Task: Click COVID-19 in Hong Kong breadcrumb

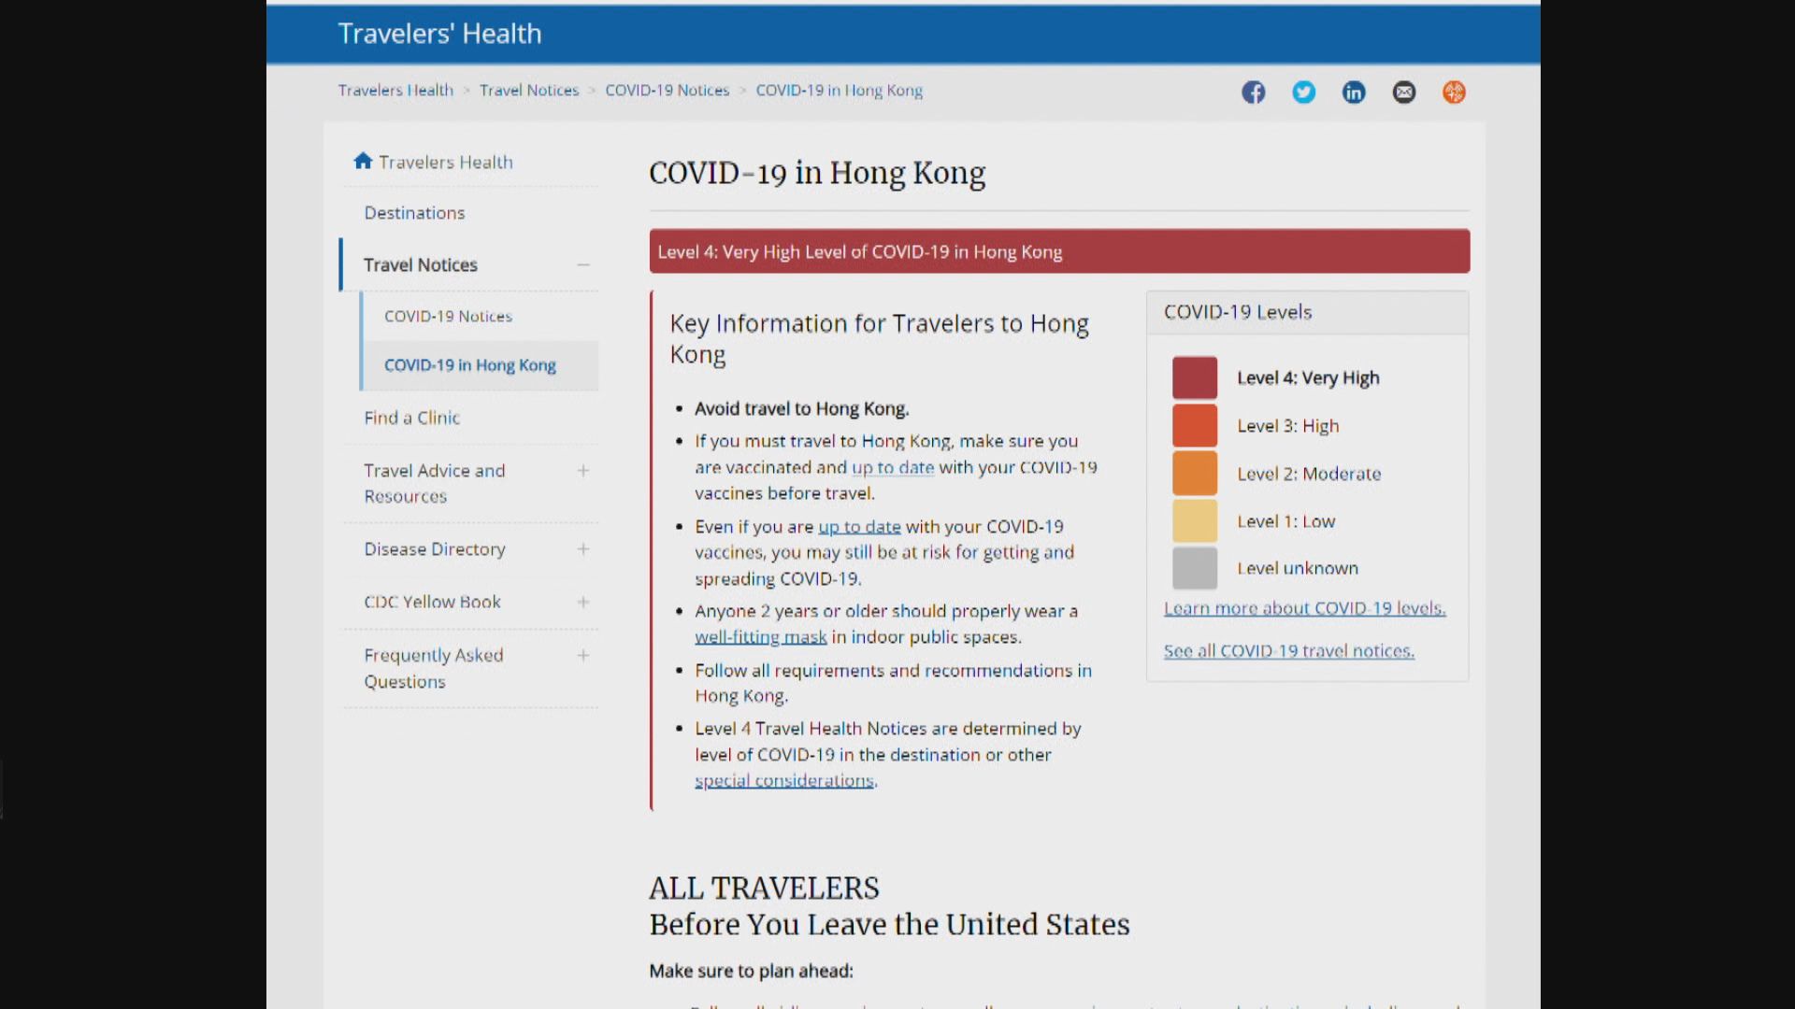Action: click(x=839, y=91)
